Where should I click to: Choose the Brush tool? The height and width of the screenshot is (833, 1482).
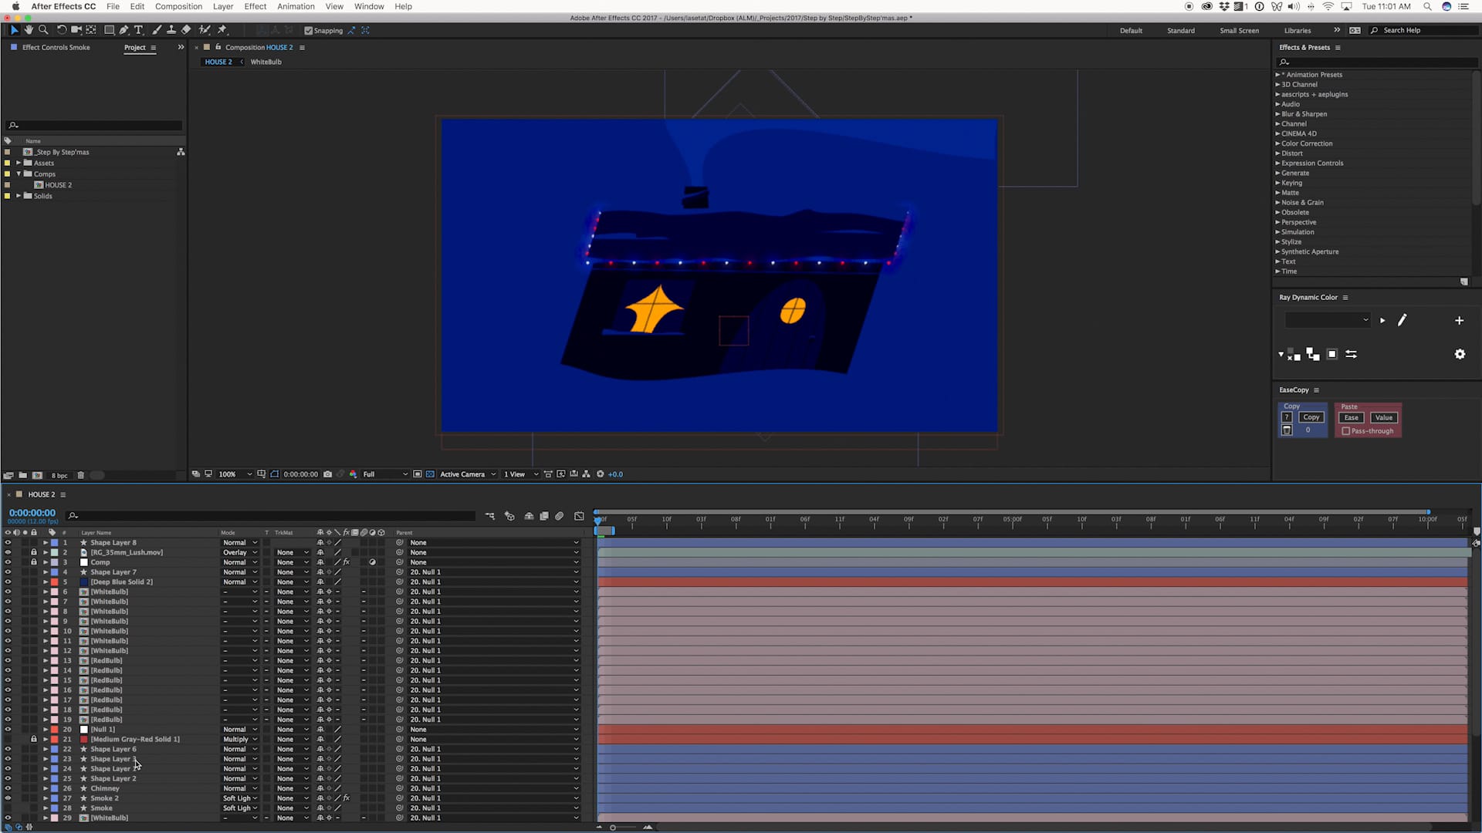pyautogui.click(x=157, y=30)
